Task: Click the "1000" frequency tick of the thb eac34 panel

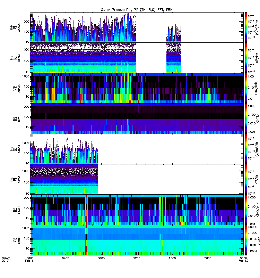Action: [x=26, y=22]
